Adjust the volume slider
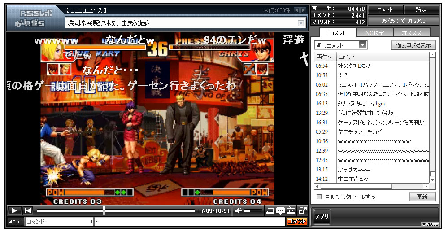The height and width of the screenshot is (232, 448). (x=253, y=211)
